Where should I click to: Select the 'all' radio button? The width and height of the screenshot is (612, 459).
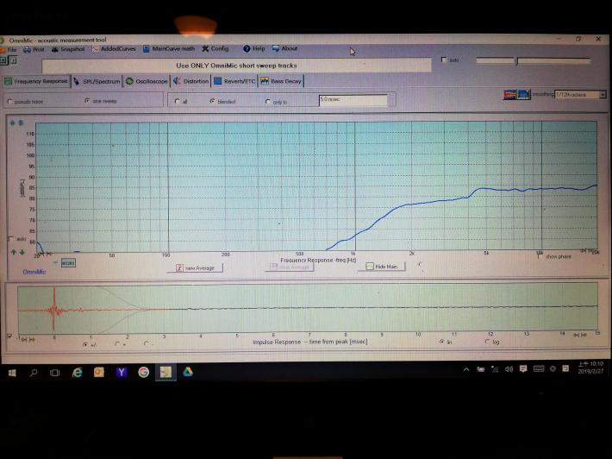click(x=178, y=101)
